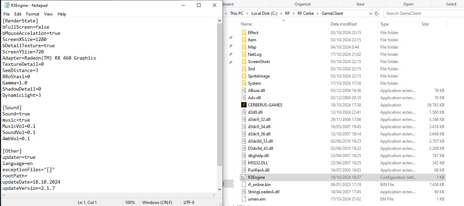Navigate to This PC in the breadcrumb
This screenshot has width=464, height=206.
[236, 13]
